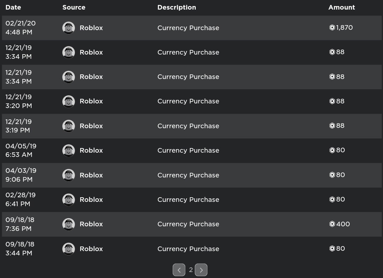Click the Source column header

(74, 7)
